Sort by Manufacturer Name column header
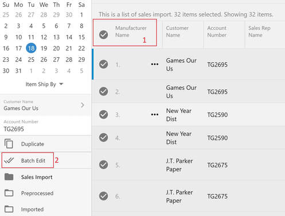 click(x=131, y=32)
